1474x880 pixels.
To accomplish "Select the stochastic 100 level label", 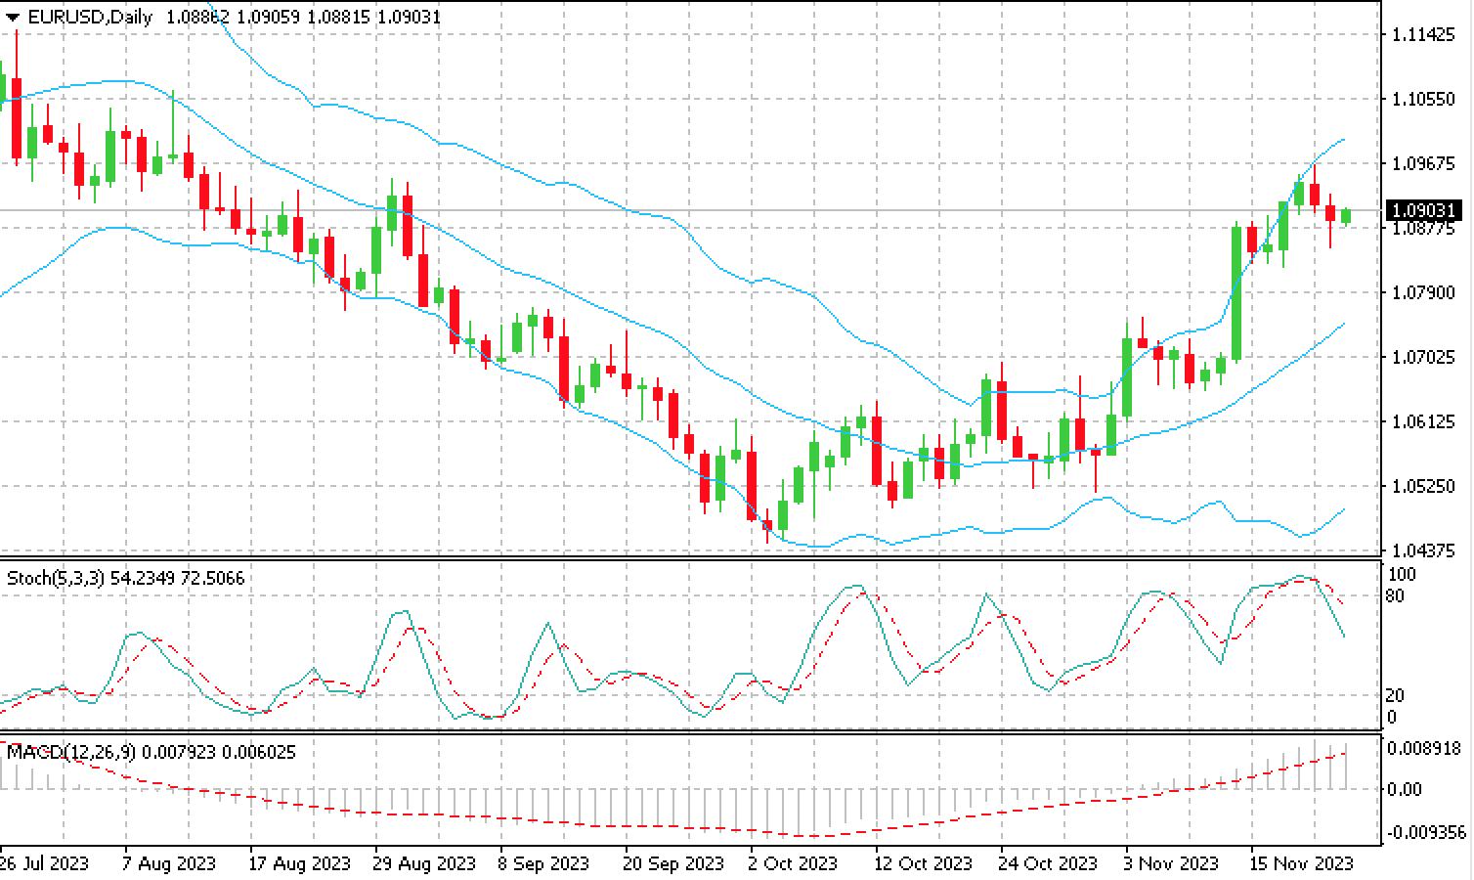I will [1402, 574].
